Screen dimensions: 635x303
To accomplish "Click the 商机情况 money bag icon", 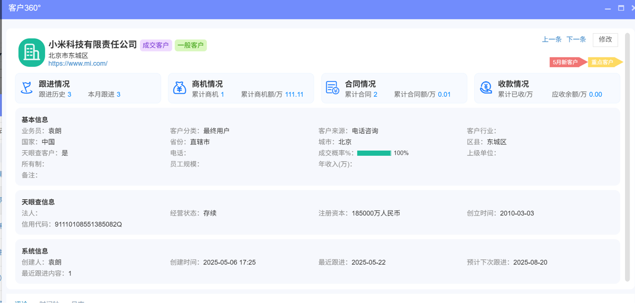I will 179,87.
